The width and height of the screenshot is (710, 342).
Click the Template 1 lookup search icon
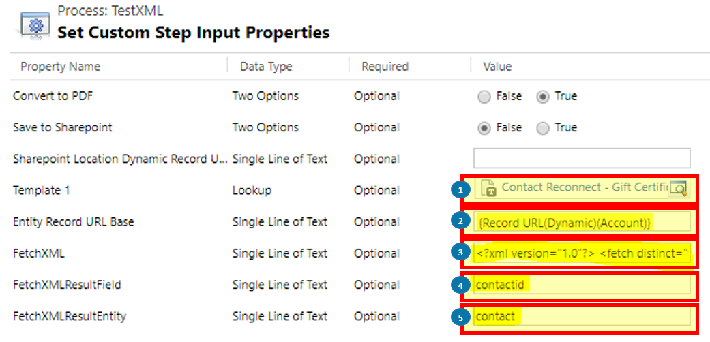pyautogui.click(x=678, y=188)
